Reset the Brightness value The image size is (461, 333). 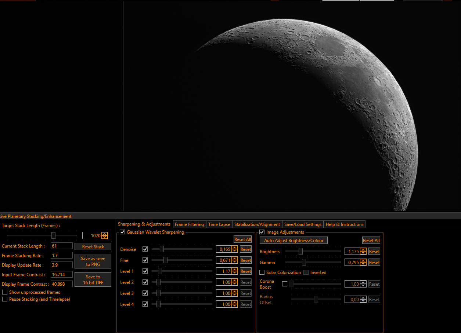click(x=374, y=252)
